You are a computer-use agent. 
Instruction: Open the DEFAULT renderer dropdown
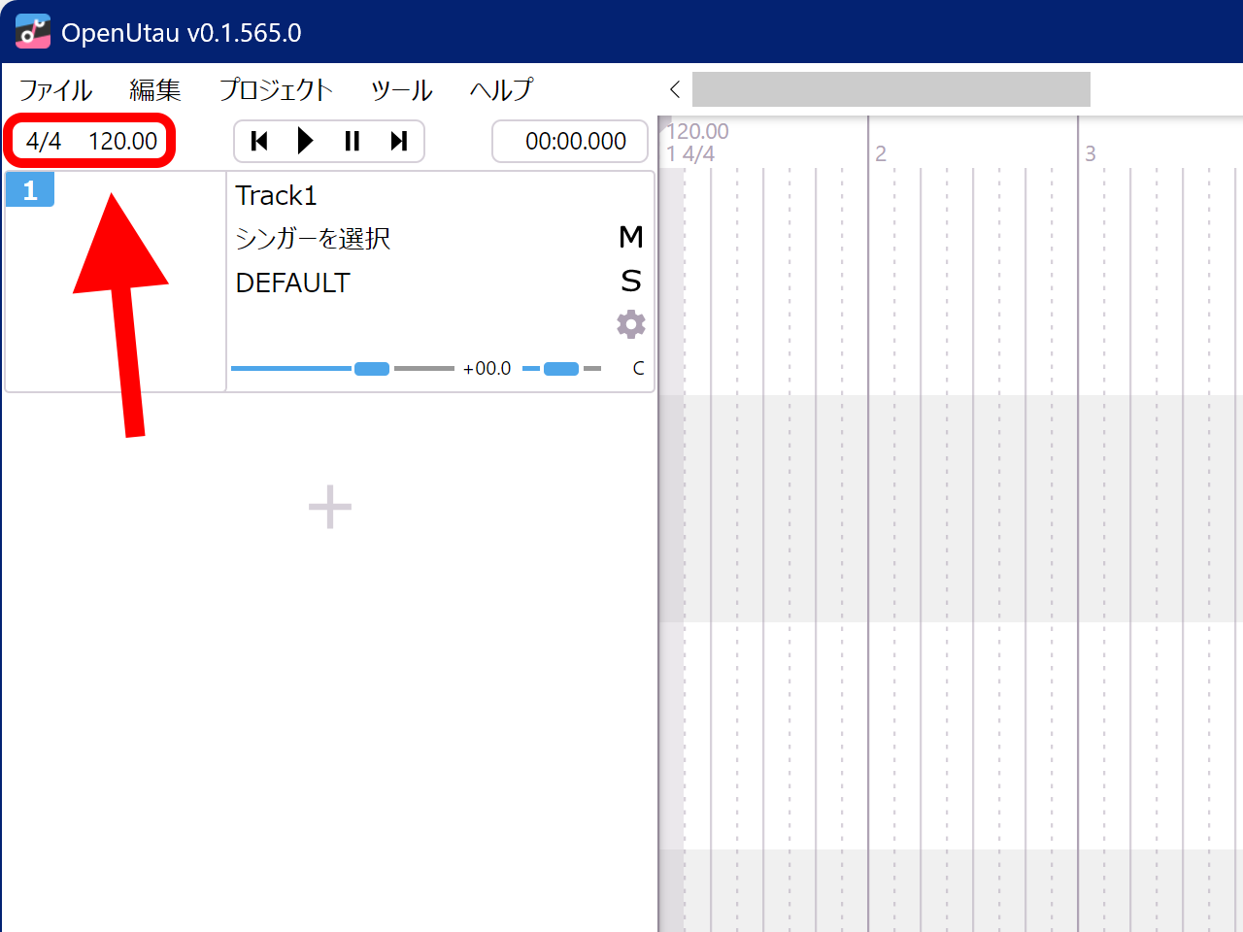tap(292, 283)
